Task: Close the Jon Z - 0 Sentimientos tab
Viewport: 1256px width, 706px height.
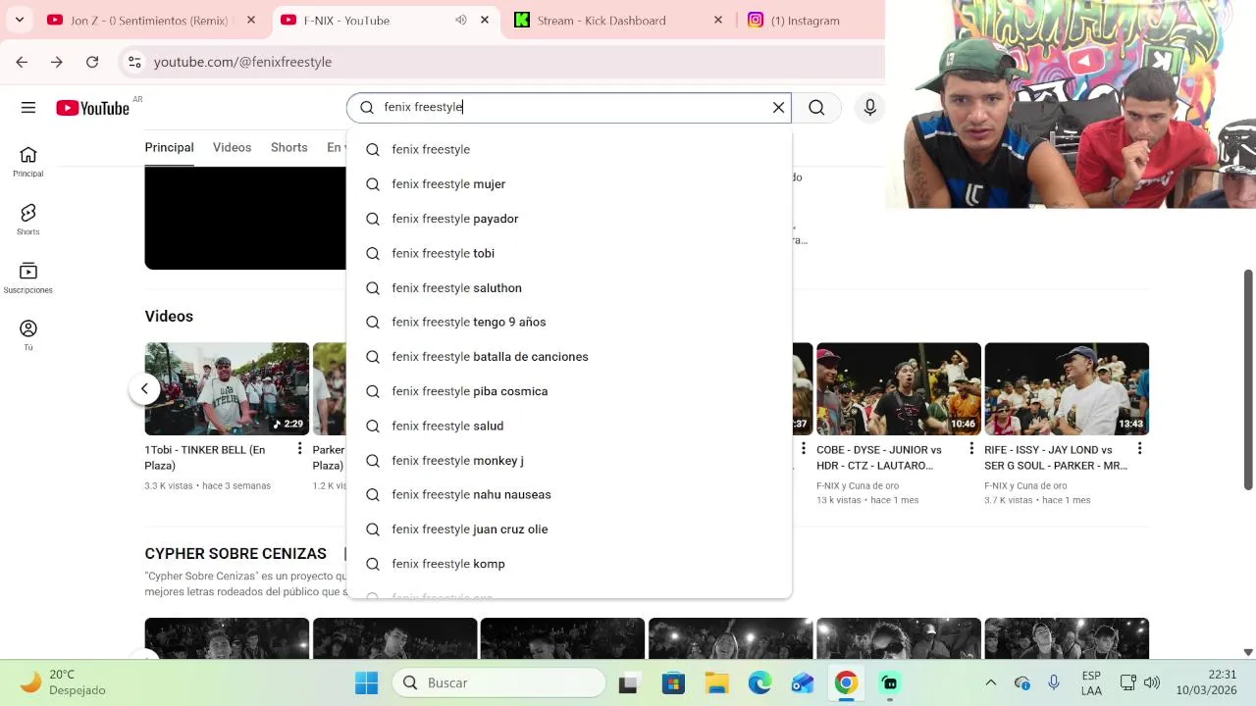Action: (x=251, y=20)
